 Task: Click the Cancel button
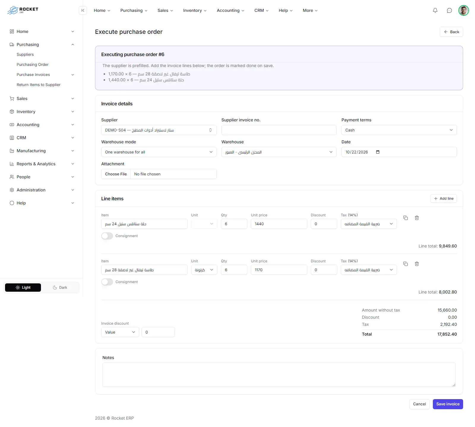(419, 404)
